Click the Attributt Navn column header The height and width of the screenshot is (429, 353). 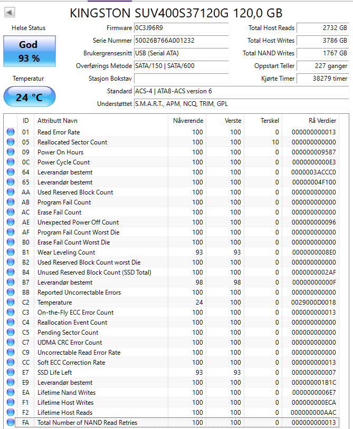[101, 121]
